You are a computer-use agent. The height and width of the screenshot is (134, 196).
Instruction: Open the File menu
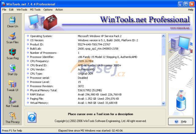(4, 9)
